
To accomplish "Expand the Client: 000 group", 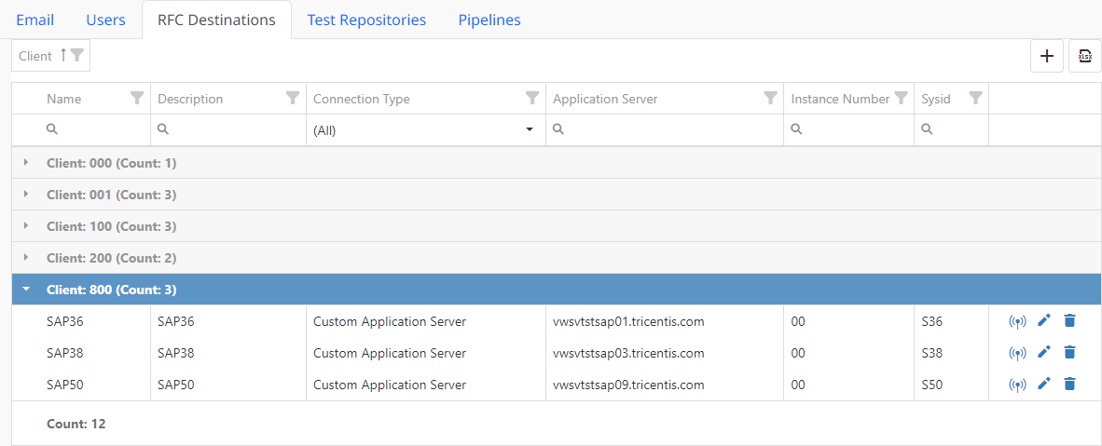I will [x=26, y=163].
